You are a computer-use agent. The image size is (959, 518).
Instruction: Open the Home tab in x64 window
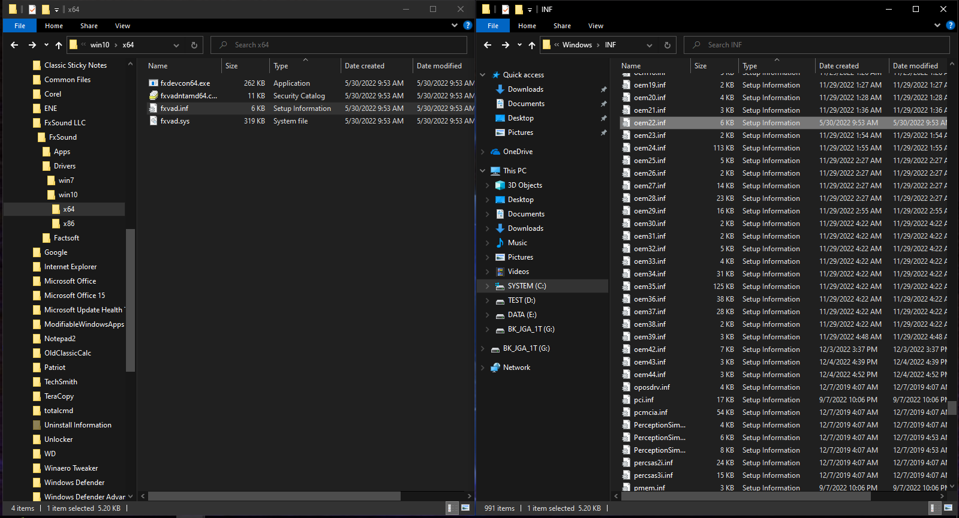[54, 26]
